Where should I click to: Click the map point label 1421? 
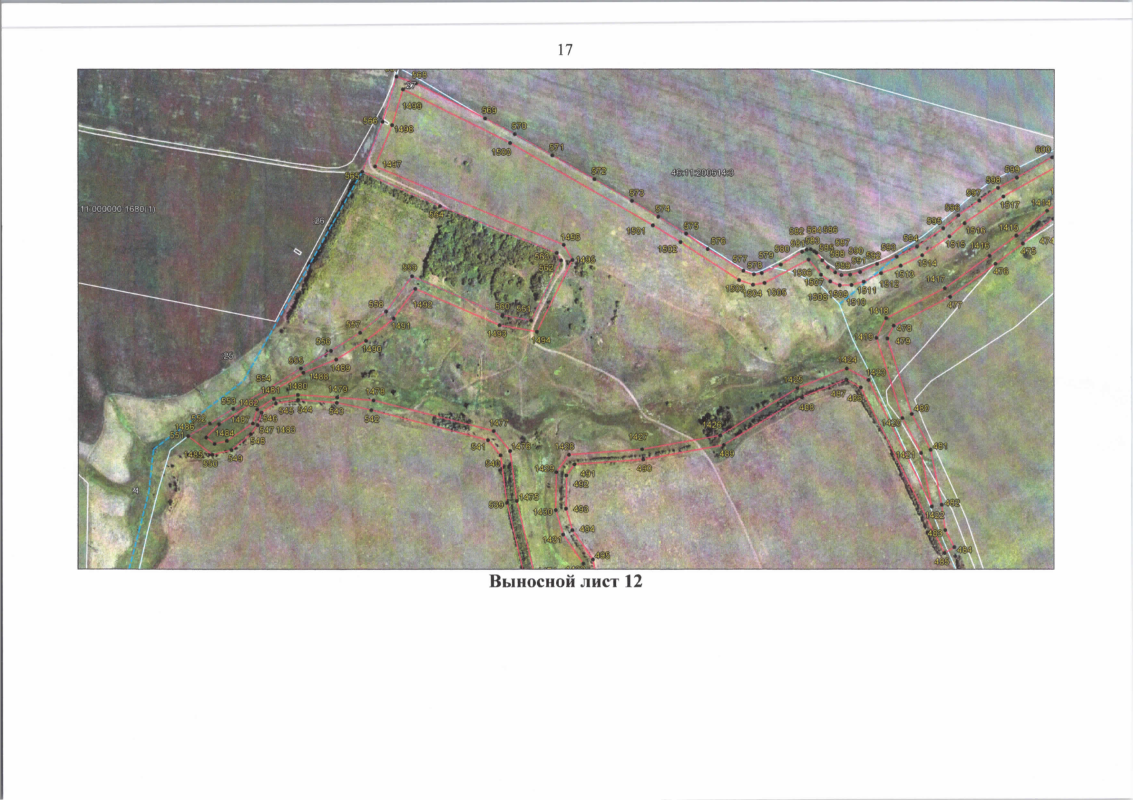(905, 455)
